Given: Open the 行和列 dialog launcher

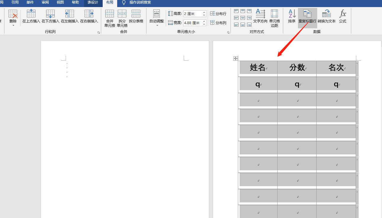Looking at the screenshot, I should coord(99,32).
